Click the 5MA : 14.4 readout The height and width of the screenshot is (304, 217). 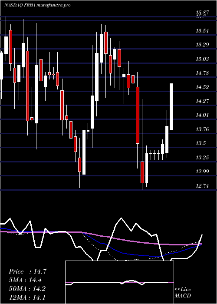[x=25, y=280]
